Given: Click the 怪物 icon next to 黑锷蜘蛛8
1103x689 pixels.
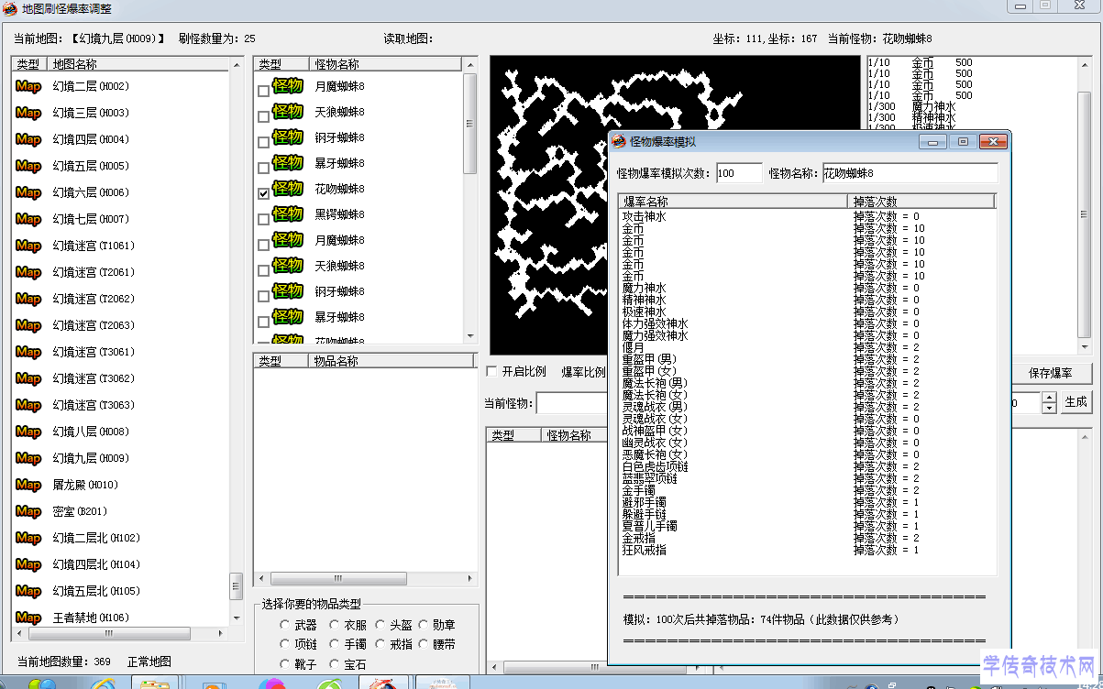Looking at the screenshot, I should [x=287, y=214].
